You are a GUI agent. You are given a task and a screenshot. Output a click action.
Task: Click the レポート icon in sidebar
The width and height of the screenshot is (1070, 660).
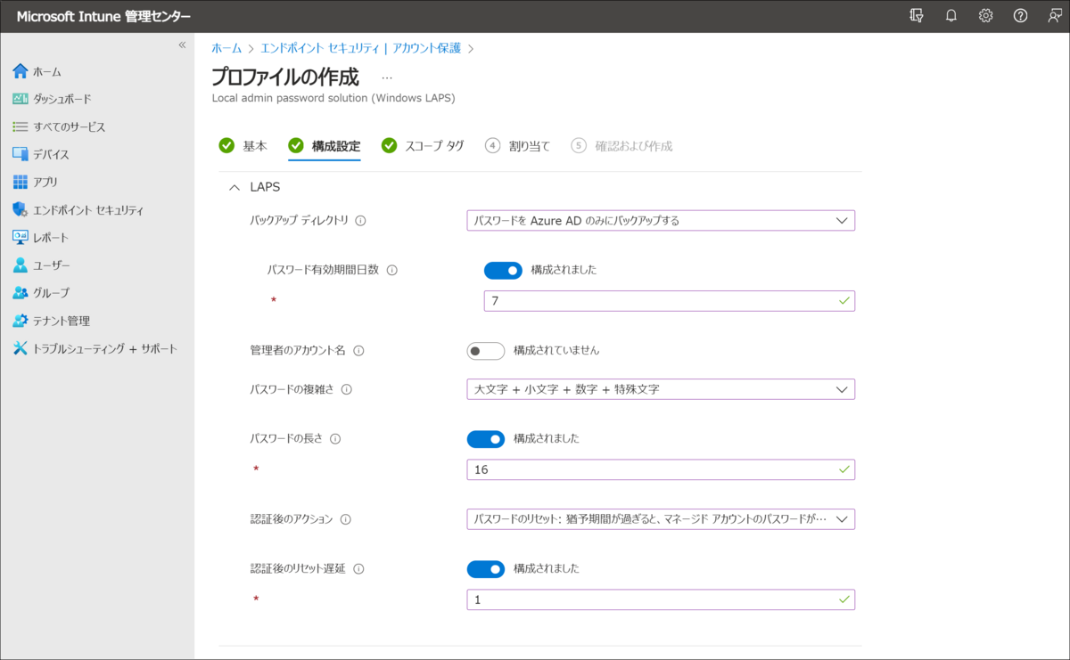(21, 238)
